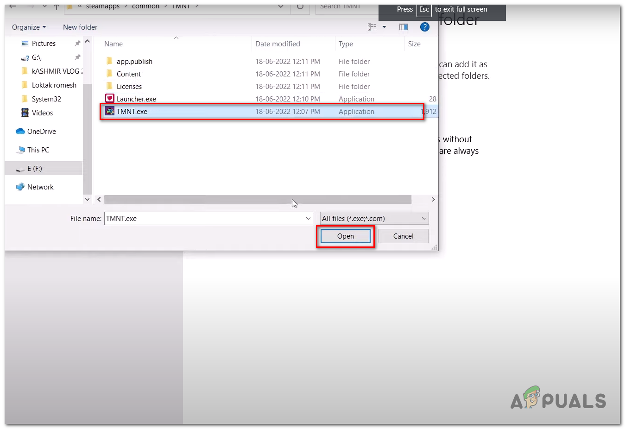Go up one folder level
The image size is (625, 429).
[x=56, y=7]
